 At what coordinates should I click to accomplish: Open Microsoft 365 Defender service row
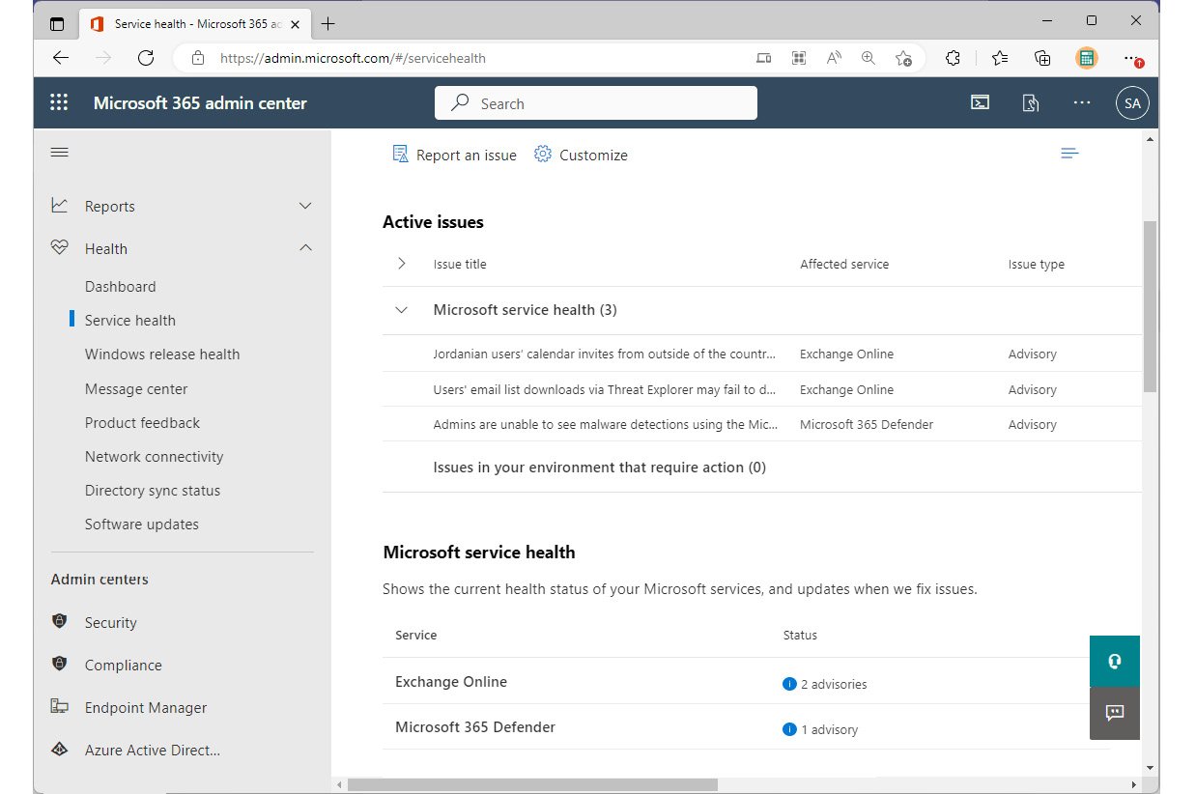tap(475, 726)
